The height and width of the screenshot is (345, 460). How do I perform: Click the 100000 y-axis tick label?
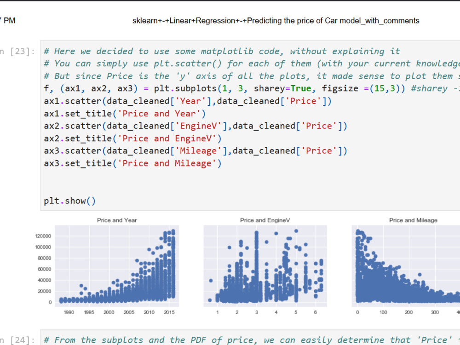43,247
